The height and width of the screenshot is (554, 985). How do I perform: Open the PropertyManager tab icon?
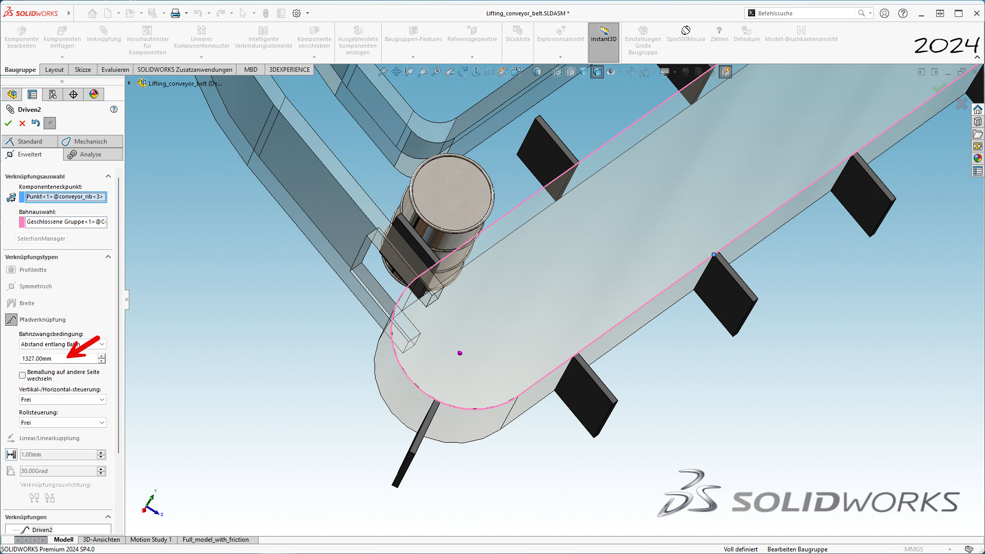32,94
